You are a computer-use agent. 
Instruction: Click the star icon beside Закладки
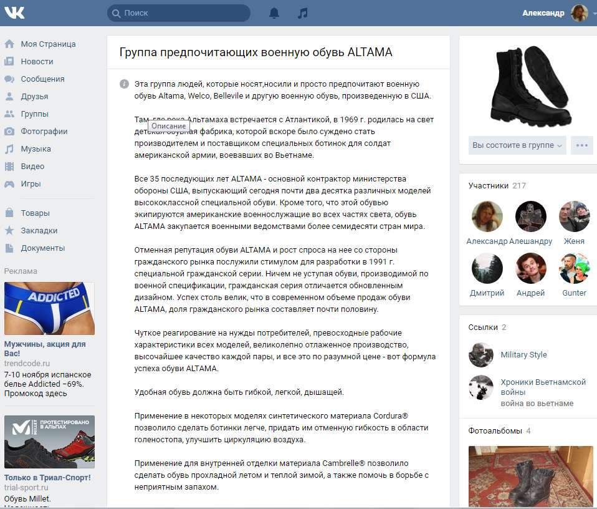(x=9, y=231)
